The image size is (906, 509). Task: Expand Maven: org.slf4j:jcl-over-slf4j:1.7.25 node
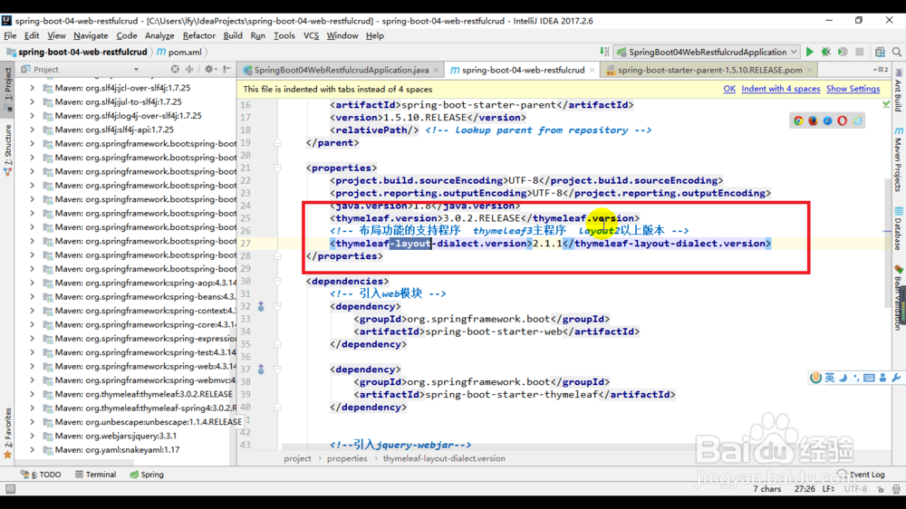33,88
